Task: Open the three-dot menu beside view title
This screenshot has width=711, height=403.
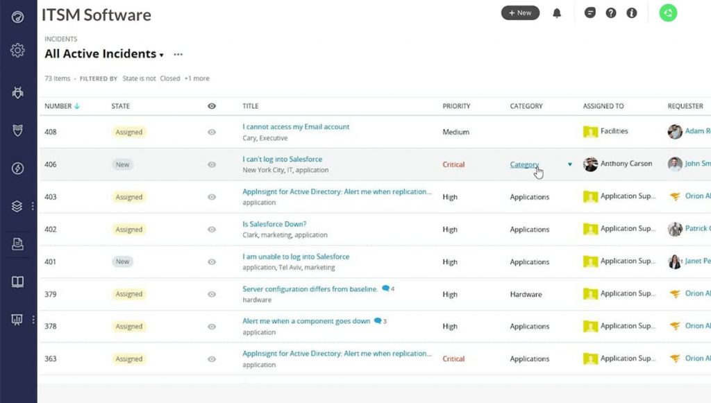Action: [178, 54]
